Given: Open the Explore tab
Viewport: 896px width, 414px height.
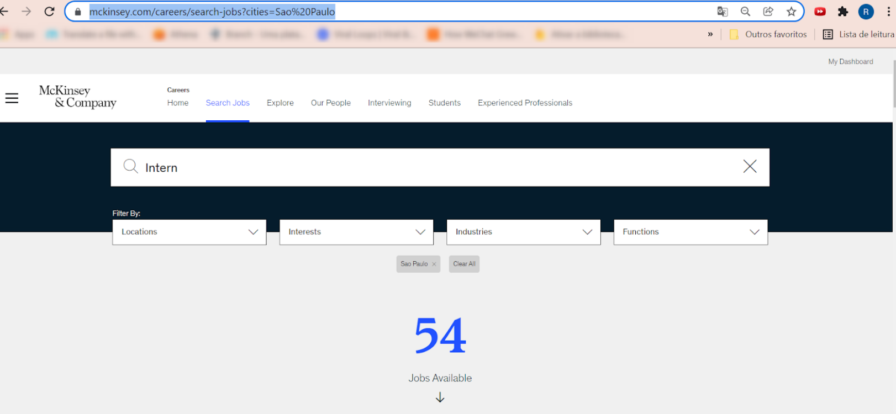Looking at the screenshot, I should pyautogui.click(x=280, y=103).
